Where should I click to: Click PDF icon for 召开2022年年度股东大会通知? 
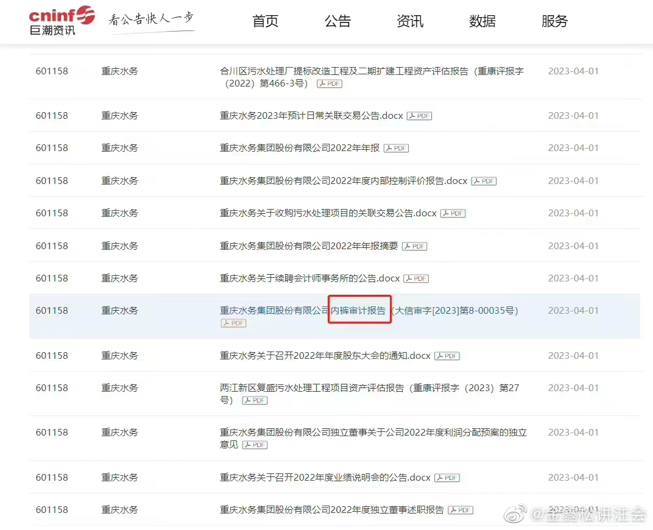click(447, 356)
